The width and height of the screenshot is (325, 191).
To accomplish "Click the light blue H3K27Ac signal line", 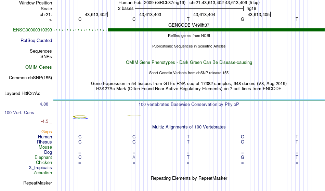I will [x=189, y=100].
